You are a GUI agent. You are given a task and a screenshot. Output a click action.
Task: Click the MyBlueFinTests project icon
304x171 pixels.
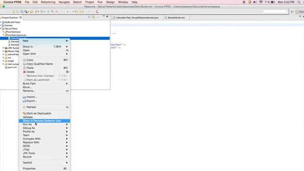point(3,22)
